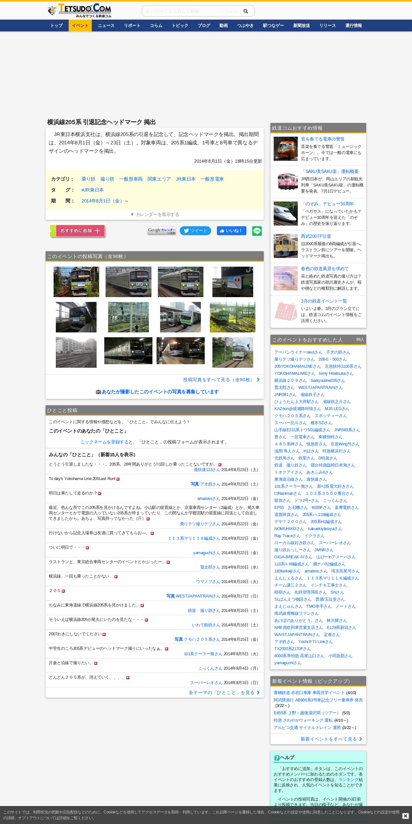Open the トップ menu item
412x824 pixels.
[x=56, y=26]
